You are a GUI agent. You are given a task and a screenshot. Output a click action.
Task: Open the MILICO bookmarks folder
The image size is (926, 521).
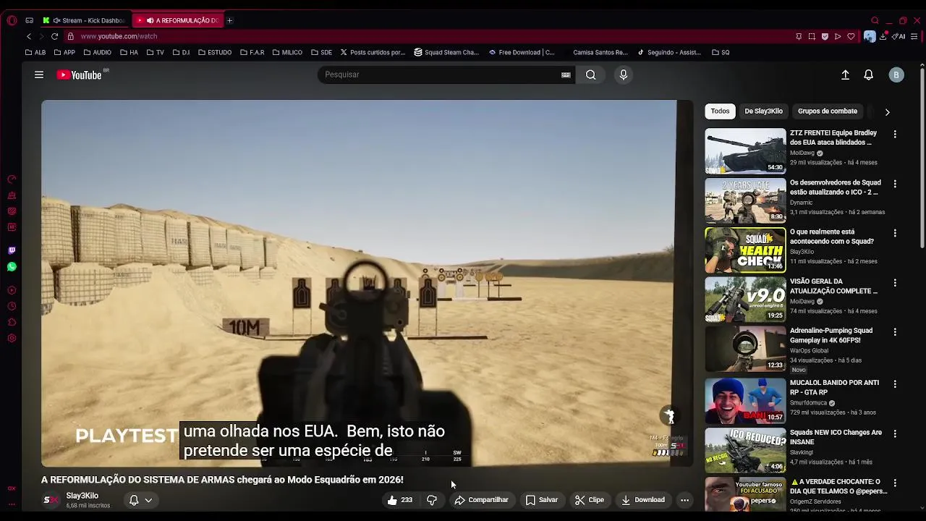pos(286,52)
